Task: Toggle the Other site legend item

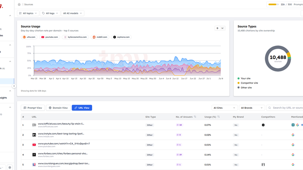Action: 244,88
